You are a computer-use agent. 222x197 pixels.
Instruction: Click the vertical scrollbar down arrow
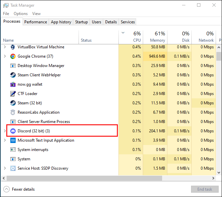pos(219,172)
